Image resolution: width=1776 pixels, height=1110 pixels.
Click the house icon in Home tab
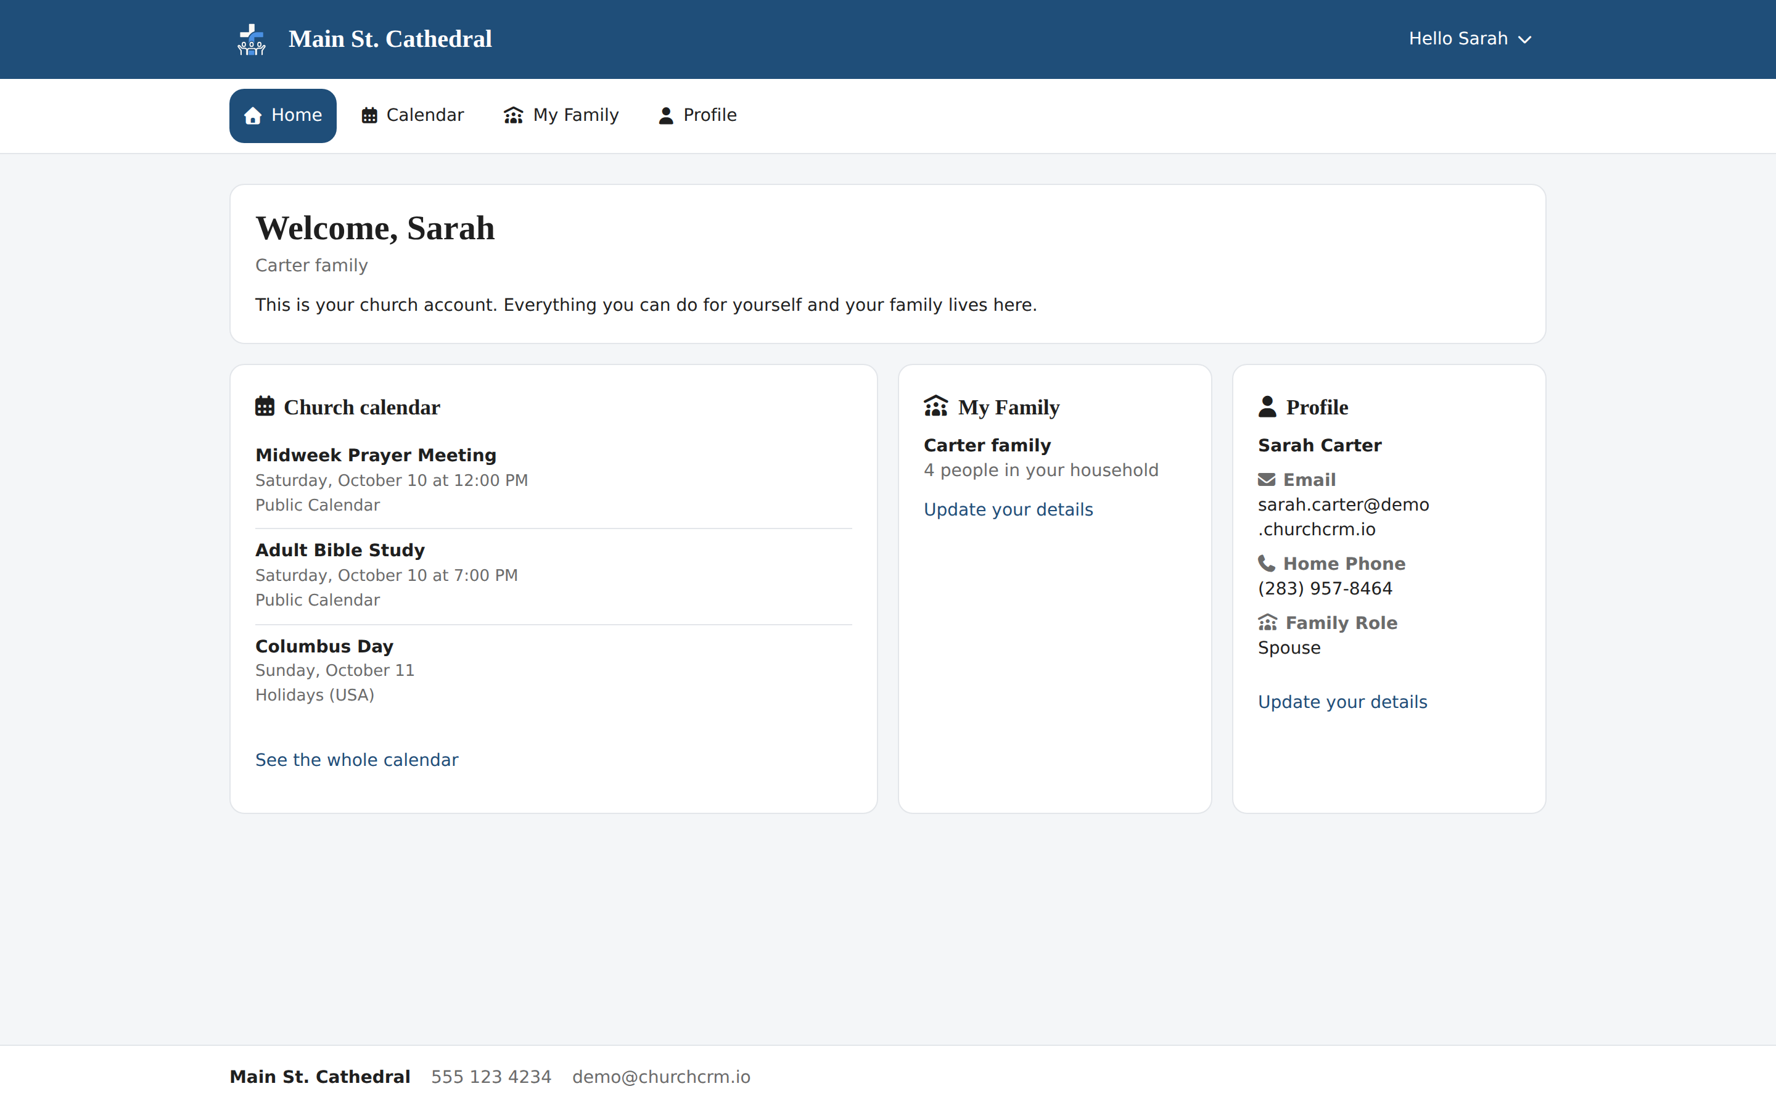[x=253, y=115]
